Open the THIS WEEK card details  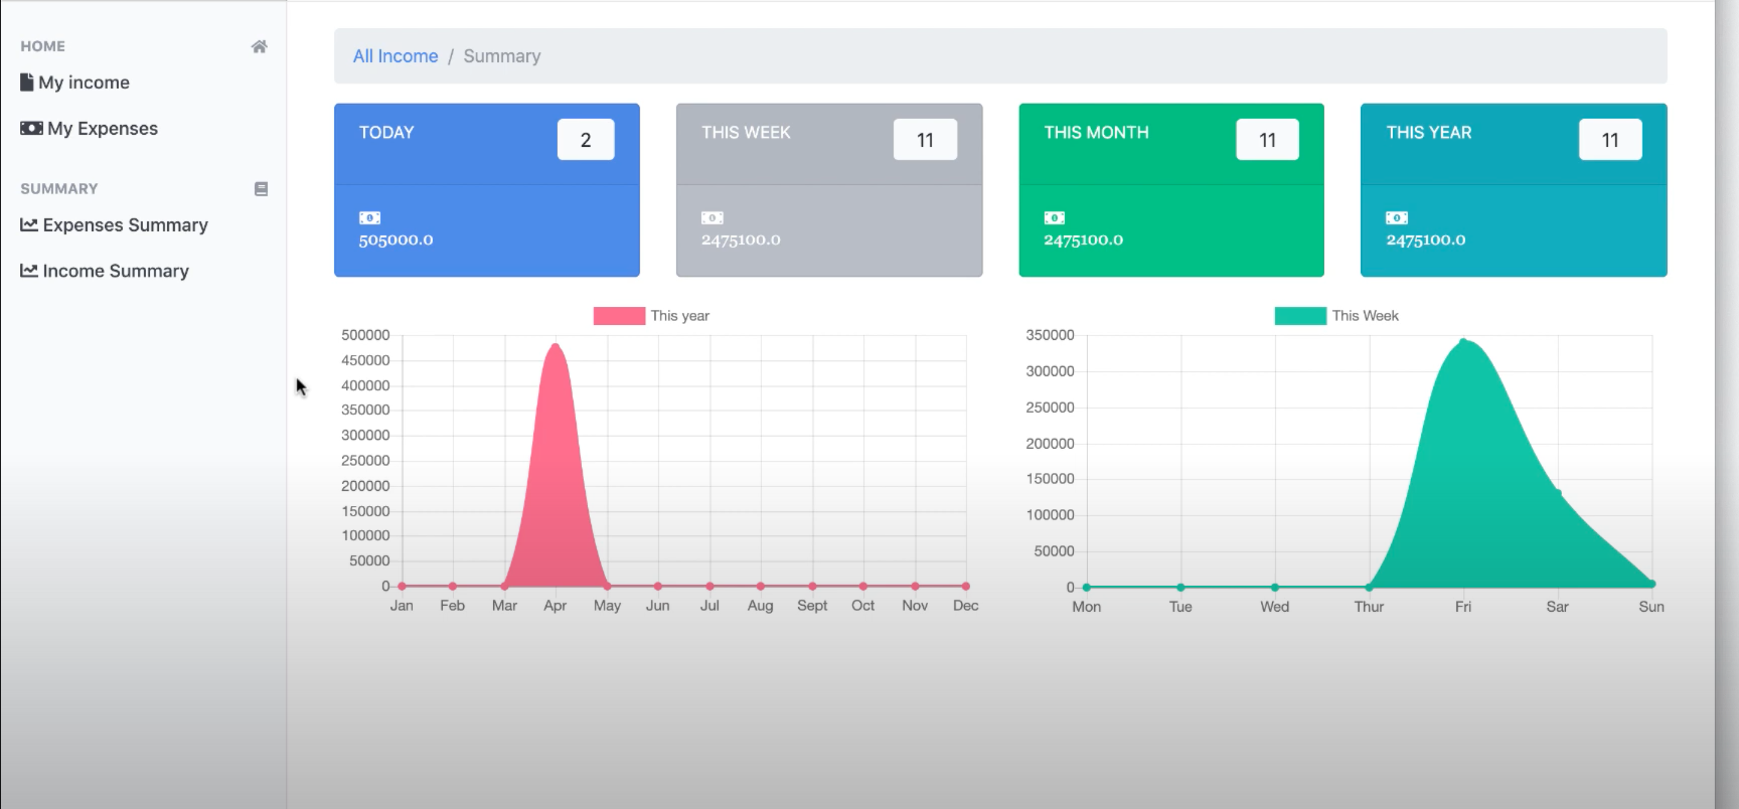(828, 190)
